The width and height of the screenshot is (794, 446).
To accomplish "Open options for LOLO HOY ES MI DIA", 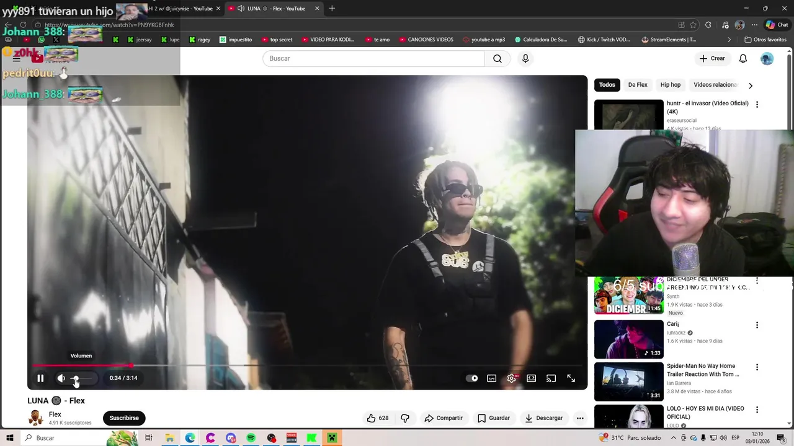I will click(757, 410).
